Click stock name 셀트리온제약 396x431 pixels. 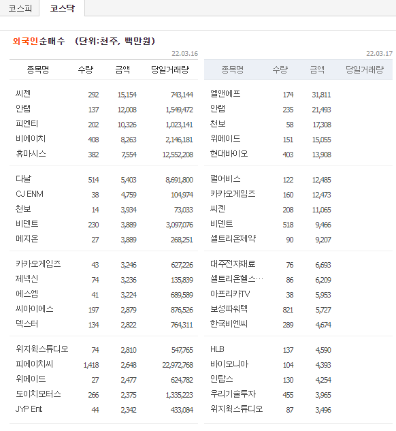(x=233, y=239)
